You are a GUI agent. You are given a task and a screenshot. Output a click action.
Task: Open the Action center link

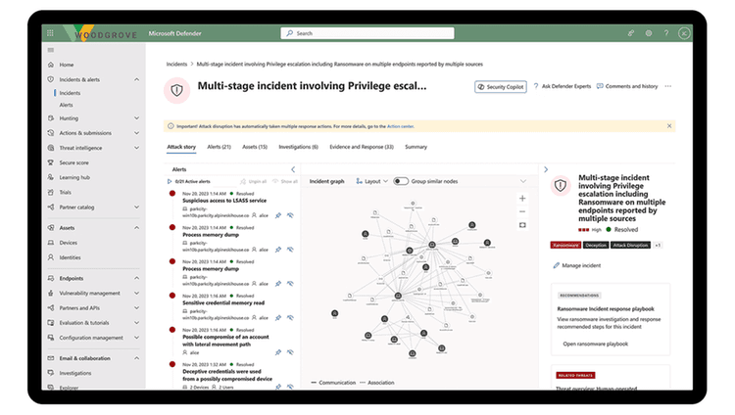pyautogui.click(x=400, y=126)
